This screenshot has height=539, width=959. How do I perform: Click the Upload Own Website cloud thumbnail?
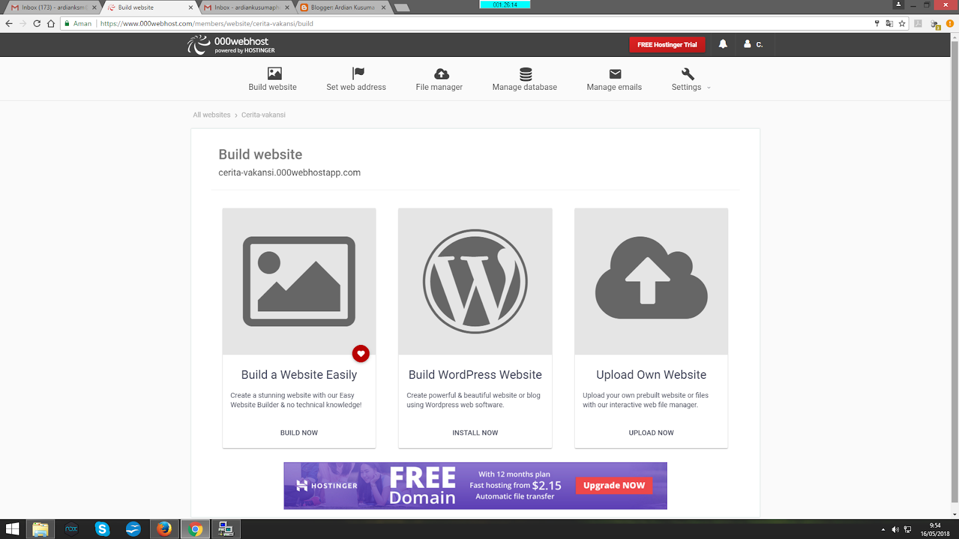(x=651, y=281)
